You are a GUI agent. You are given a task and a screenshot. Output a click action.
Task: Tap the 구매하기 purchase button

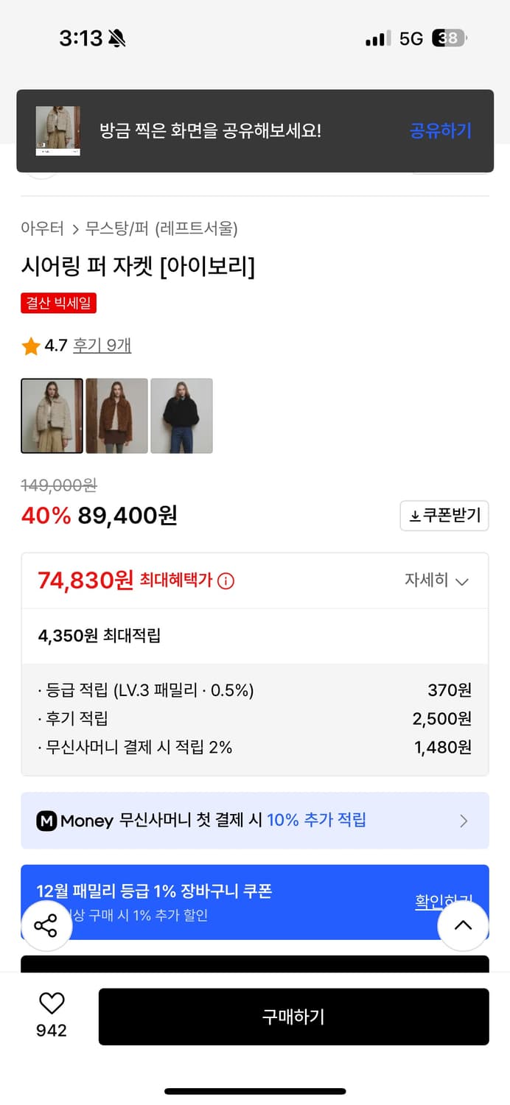294,1016
